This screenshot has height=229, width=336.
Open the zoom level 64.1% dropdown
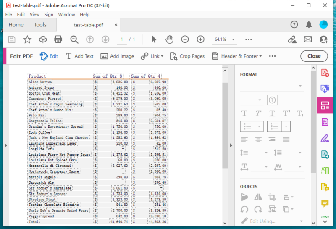click(x=233, y=39)
